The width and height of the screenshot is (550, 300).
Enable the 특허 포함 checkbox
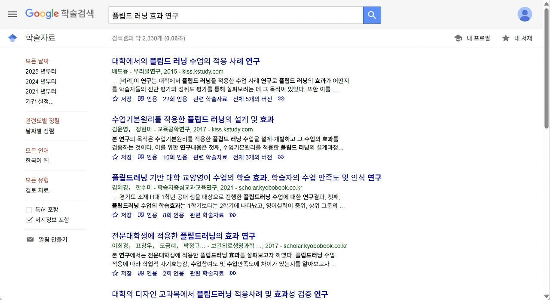[29, 210]
